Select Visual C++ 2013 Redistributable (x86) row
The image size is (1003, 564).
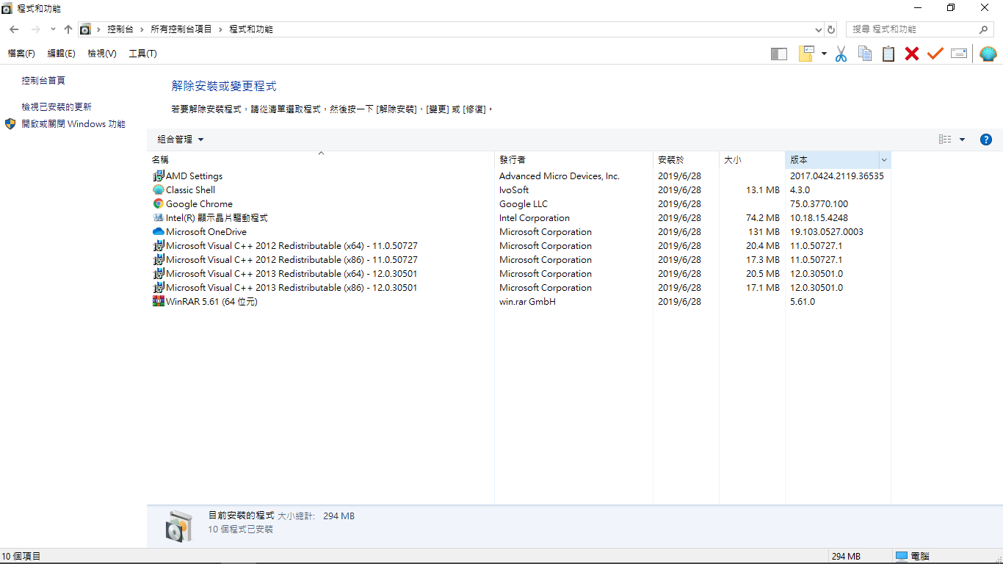click(519, 288)
